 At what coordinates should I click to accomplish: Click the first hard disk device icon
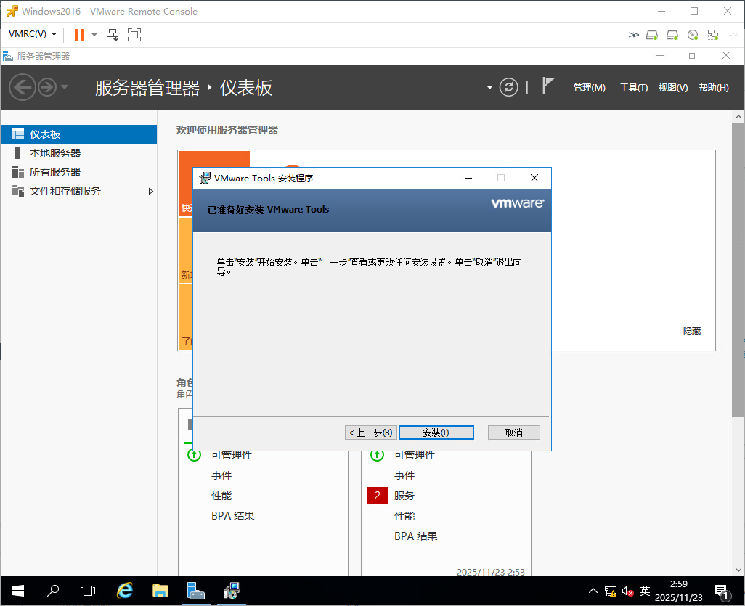point(652,35)
